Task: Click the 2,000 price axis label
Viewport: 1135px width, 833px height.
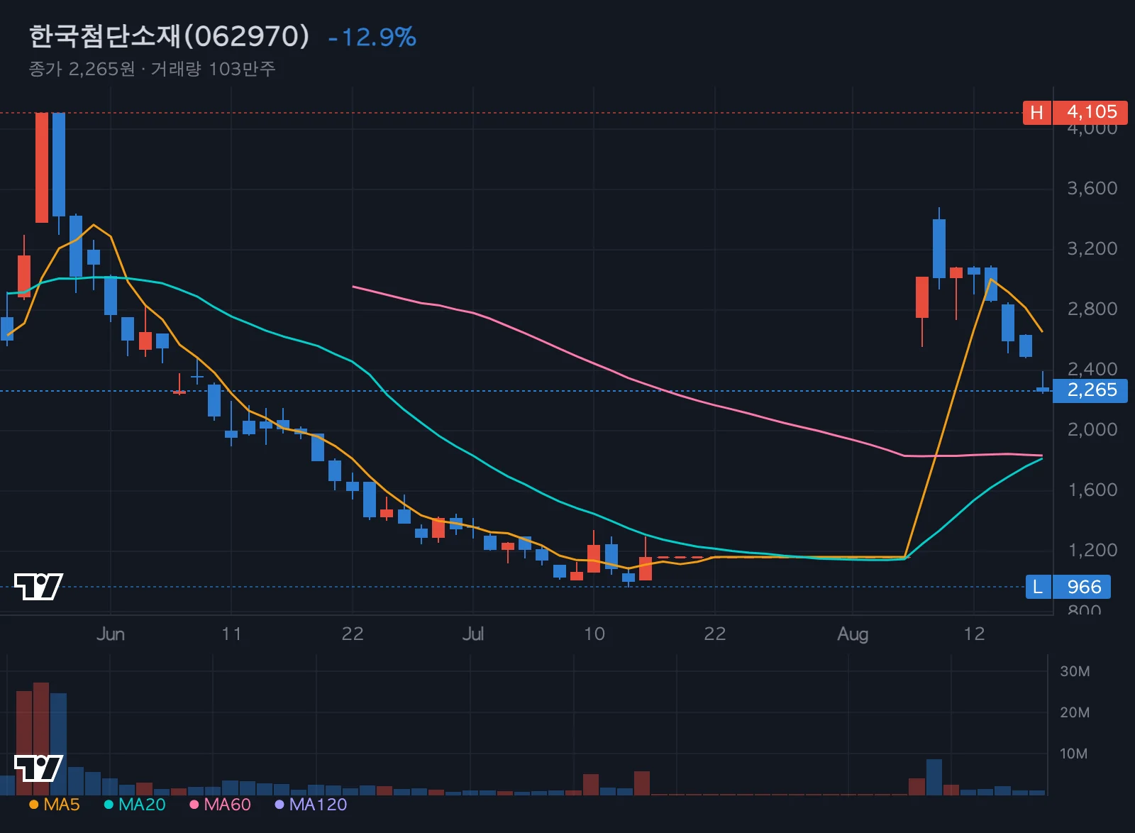Action: (1092, 429)
